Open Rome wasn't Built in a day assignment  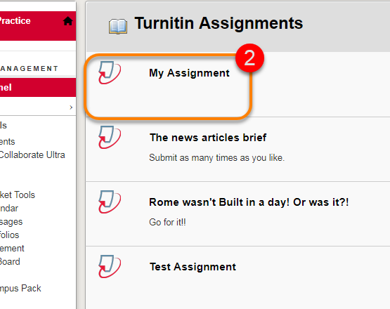249,202
